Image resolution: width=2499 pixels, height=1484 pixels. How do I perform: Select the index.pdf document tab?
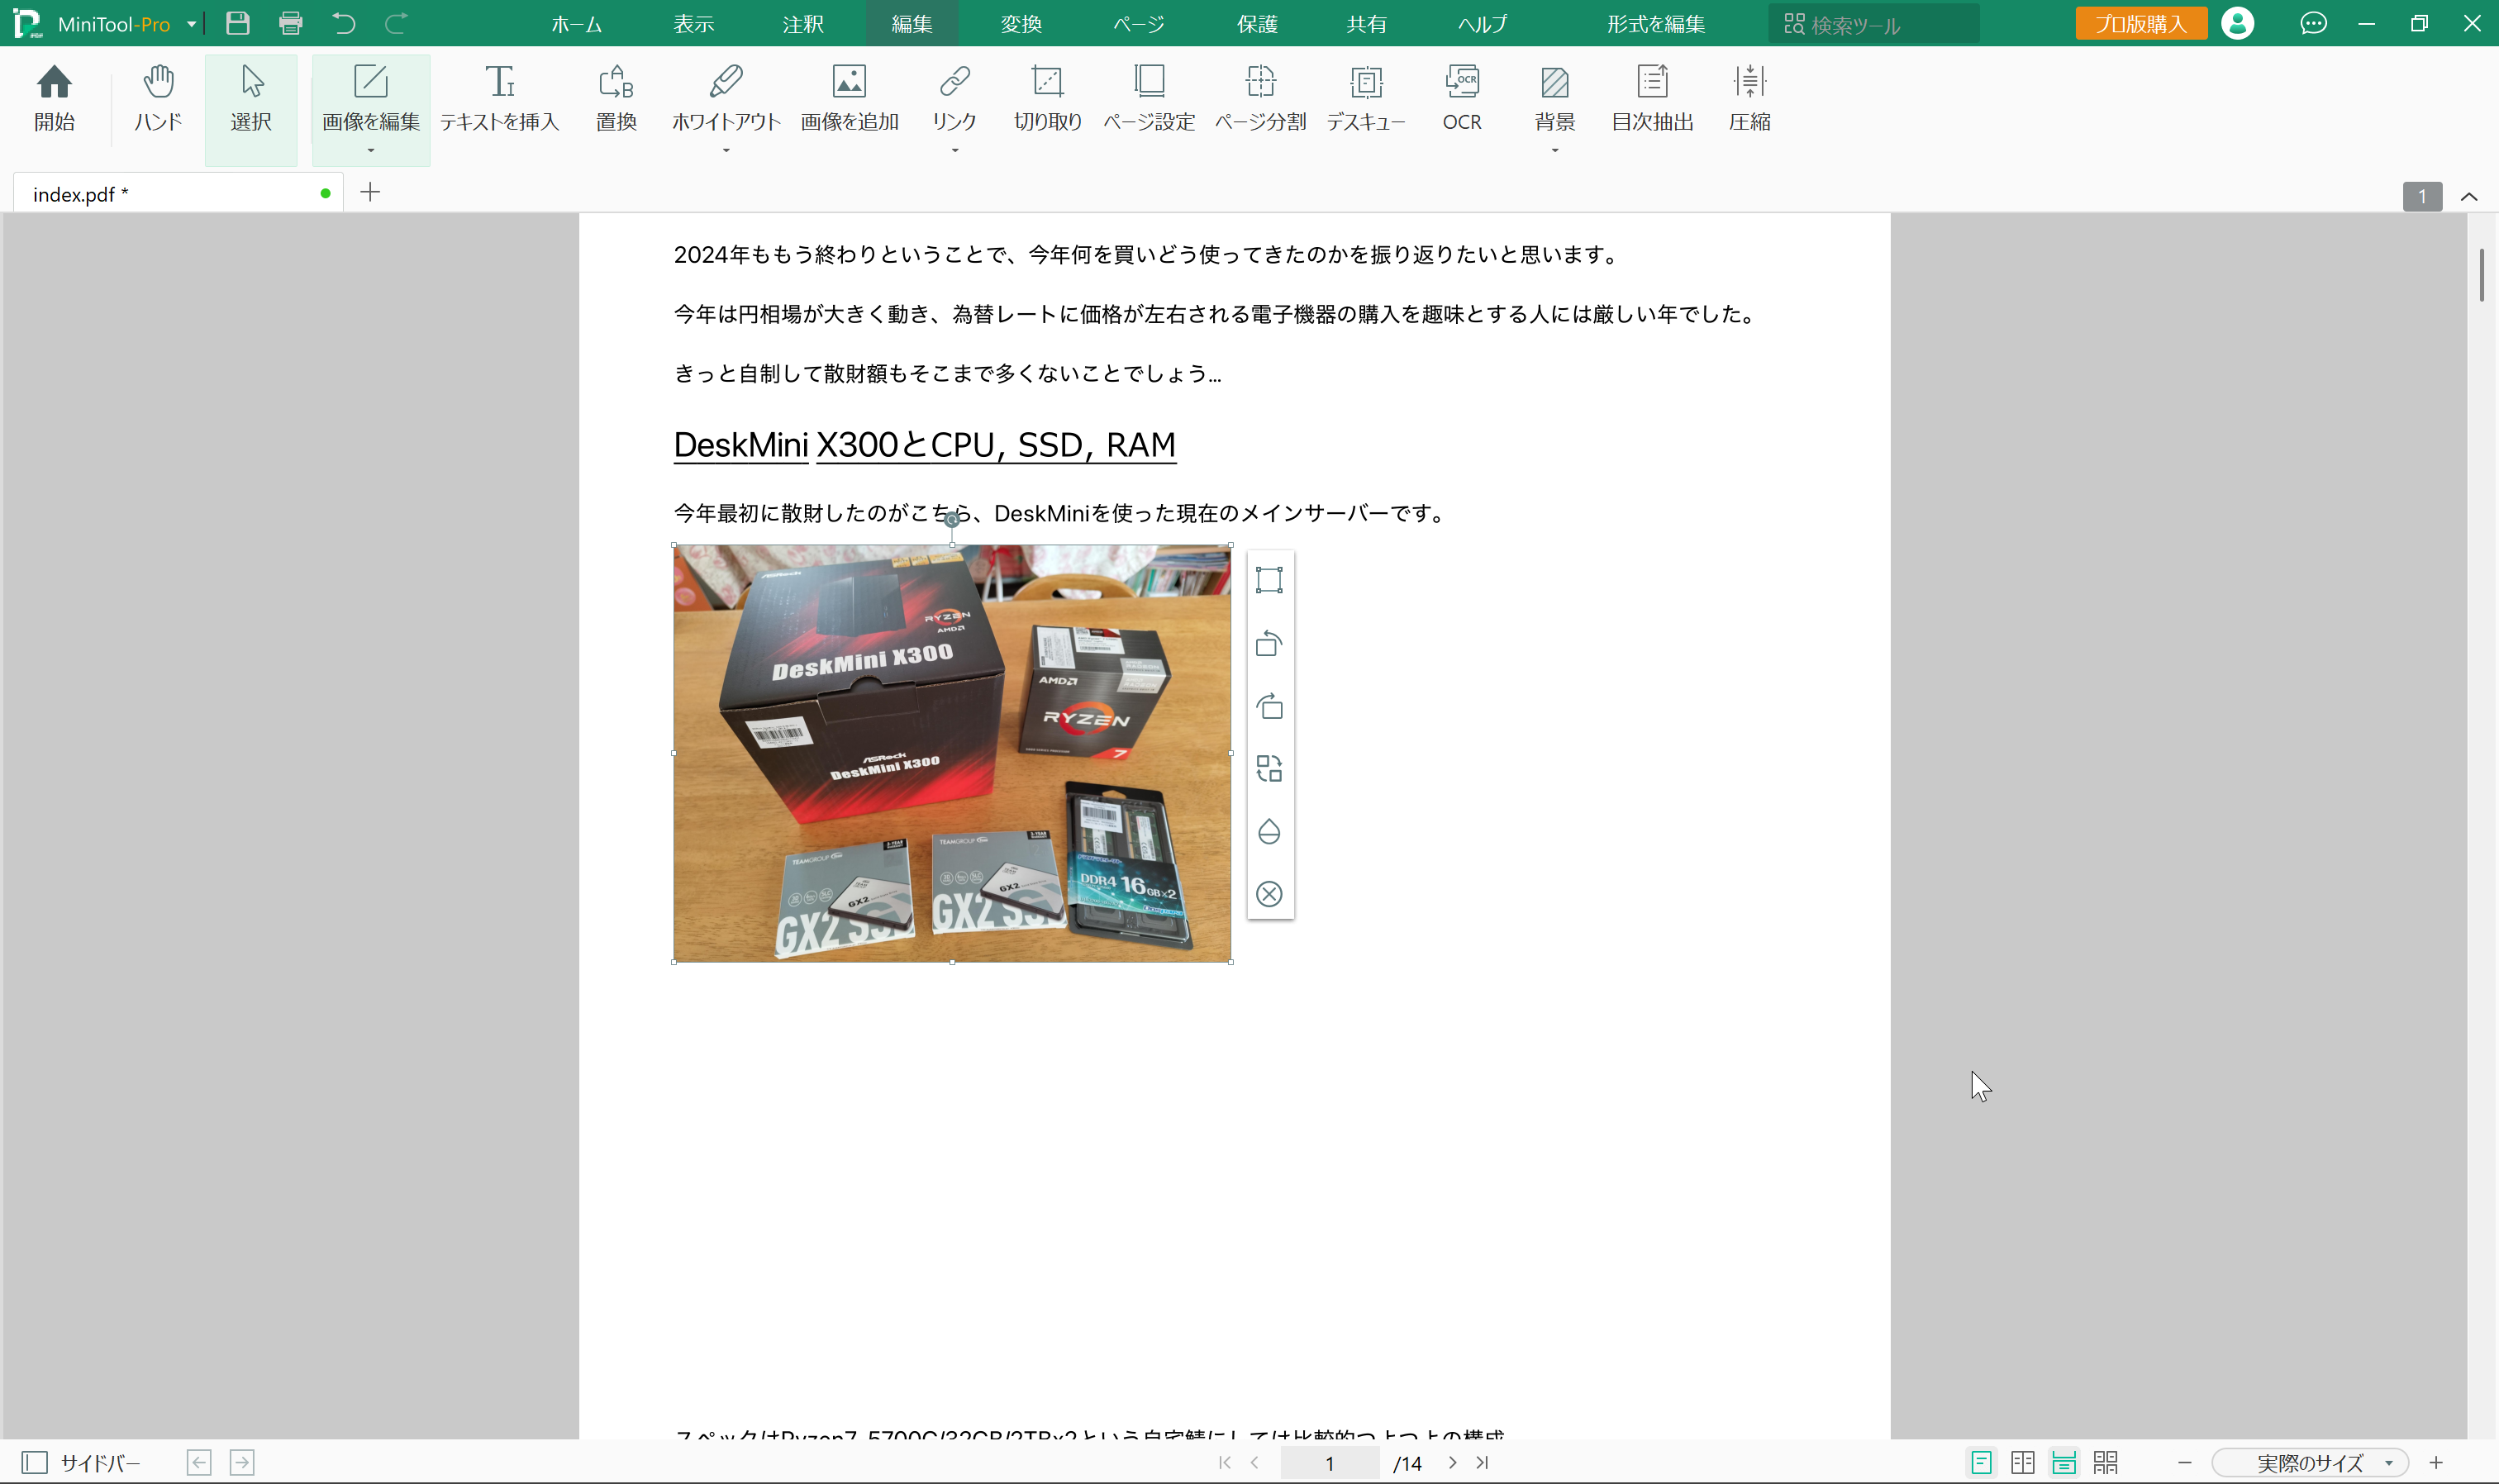point(178,193)
